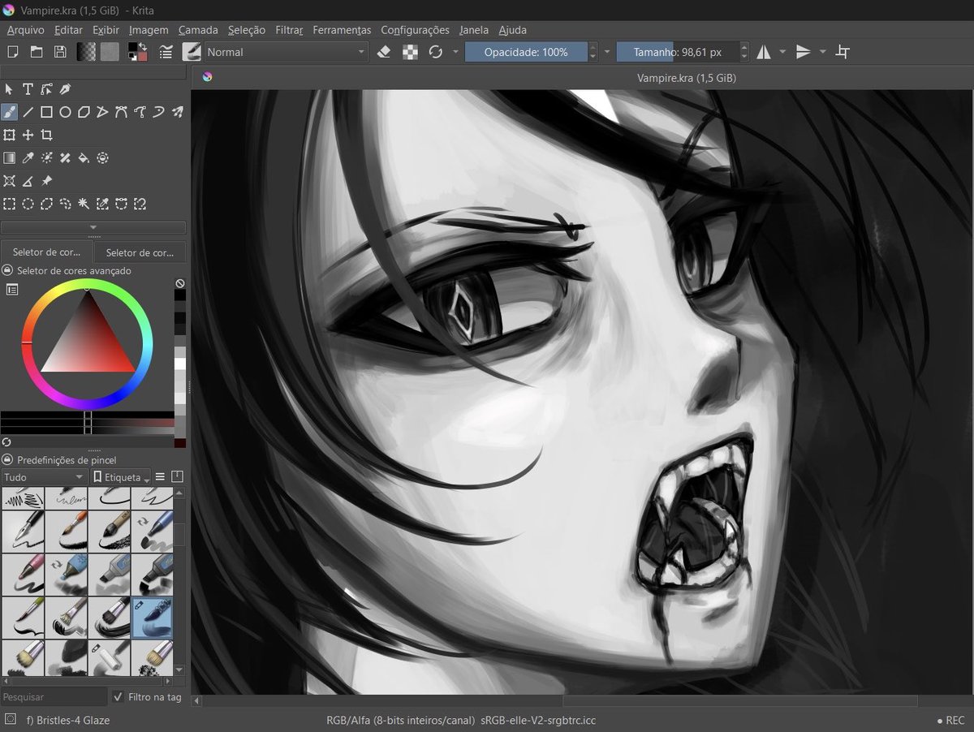Select the Freehand Path tool
The width and height of the screenshot is (974, 732).
140,112
